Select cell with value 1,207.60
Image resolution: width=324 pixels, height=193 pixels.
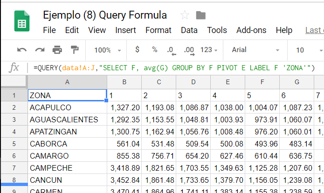click(296, 168)
